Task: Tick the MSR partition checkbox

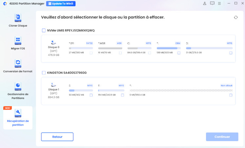Action: point(120,53)
